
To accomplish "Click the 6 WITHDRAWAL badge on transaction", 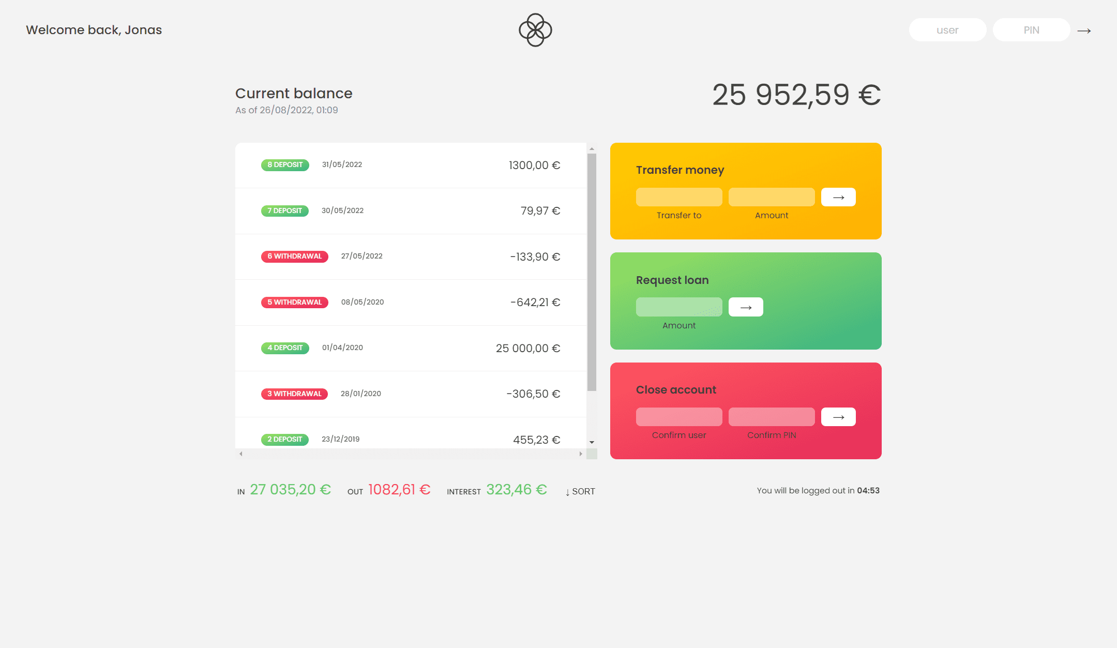I will pos(294,256).
